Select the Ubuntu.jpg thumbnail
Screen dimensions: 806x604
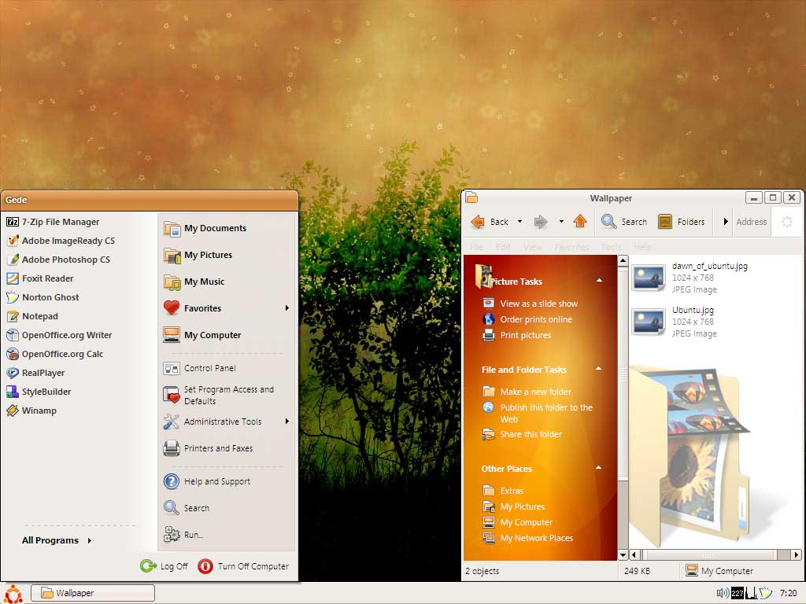click(x=648, y=321)
